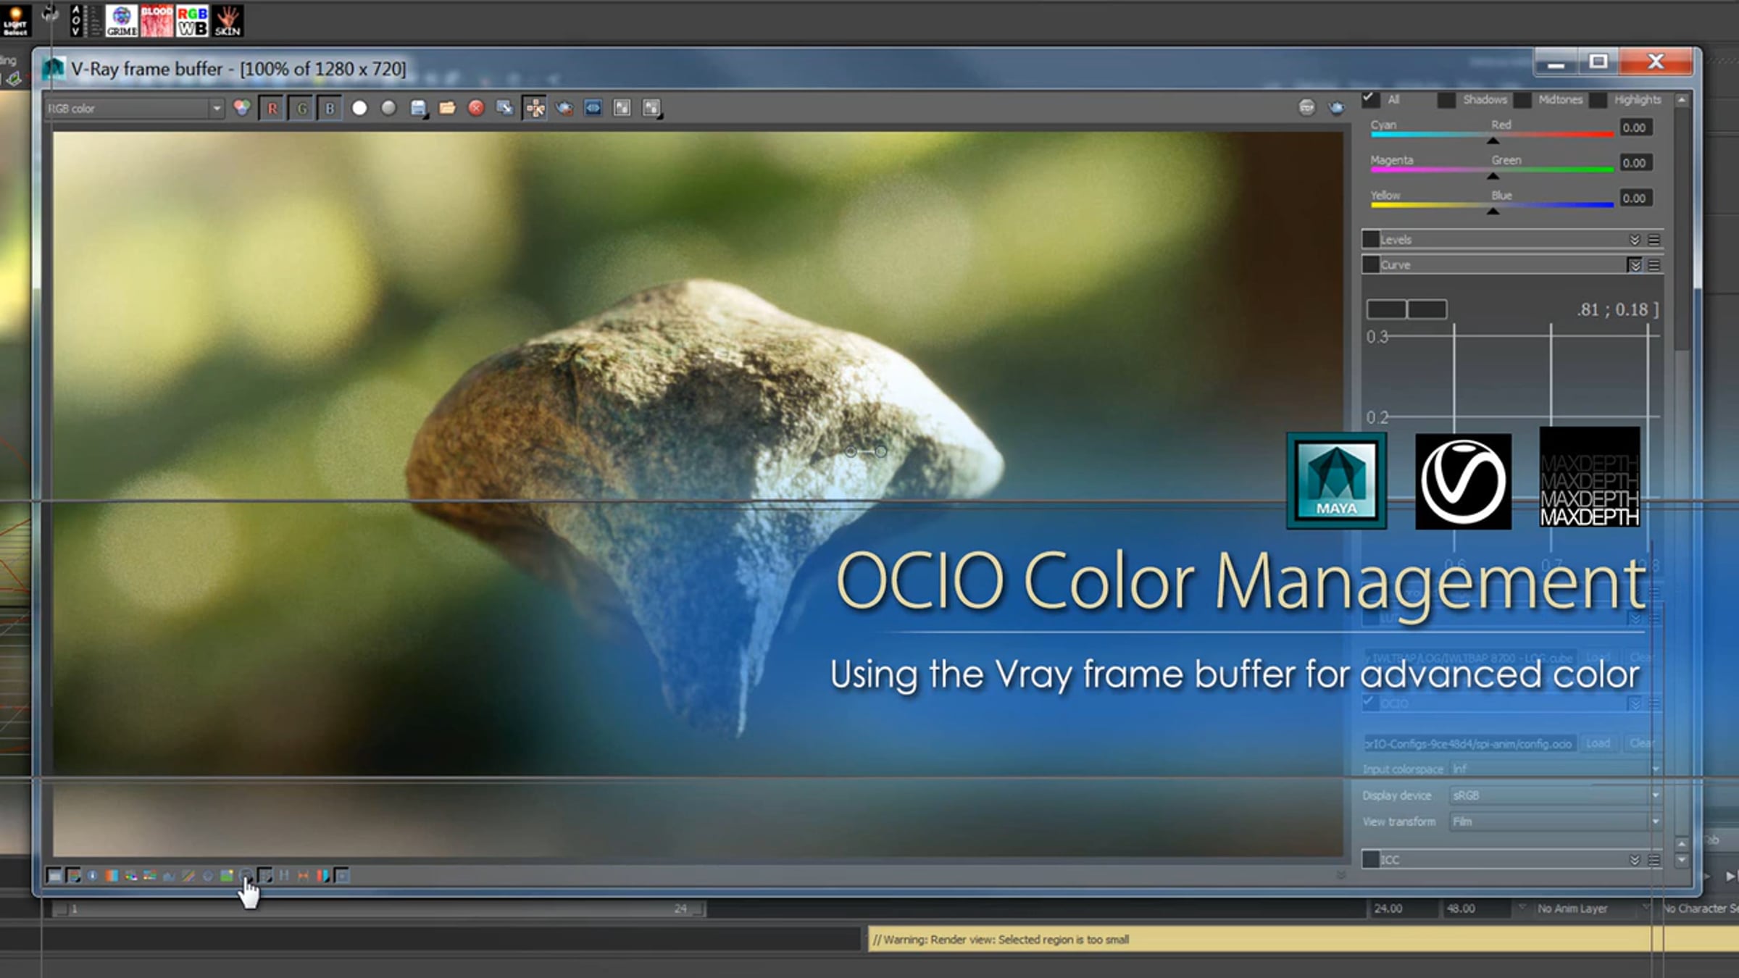Disable the All tonal range checkbox

(x=1369, y=99)
